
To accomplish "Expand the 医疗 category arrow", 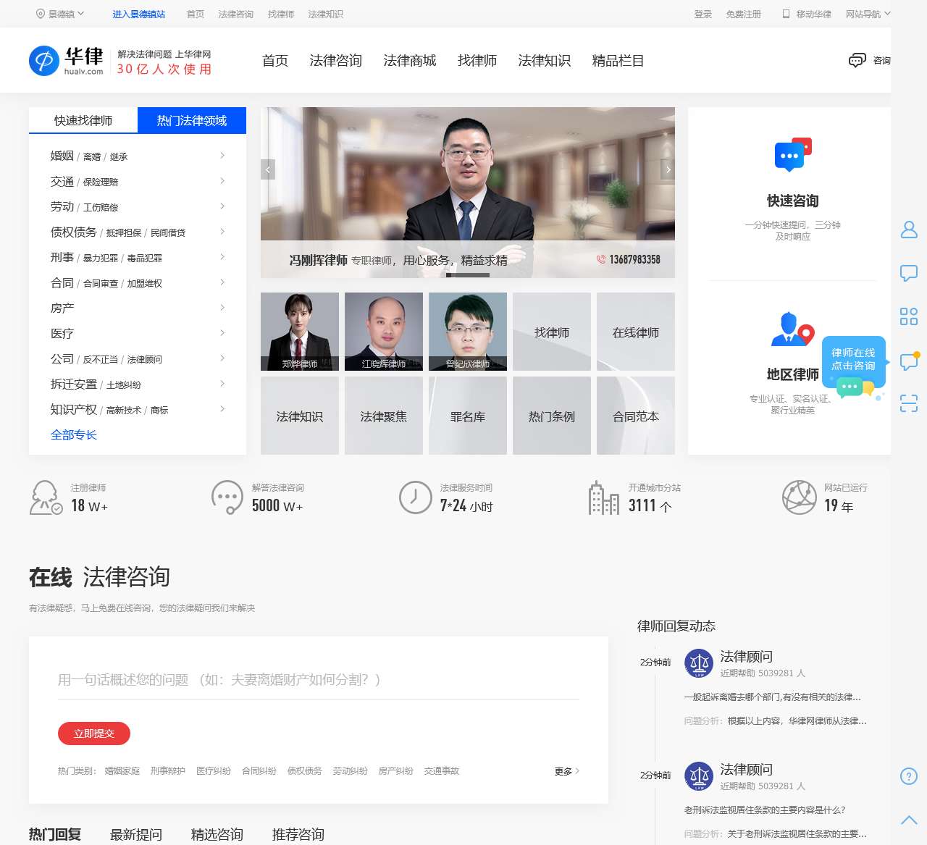I will (x=222, y=333).
